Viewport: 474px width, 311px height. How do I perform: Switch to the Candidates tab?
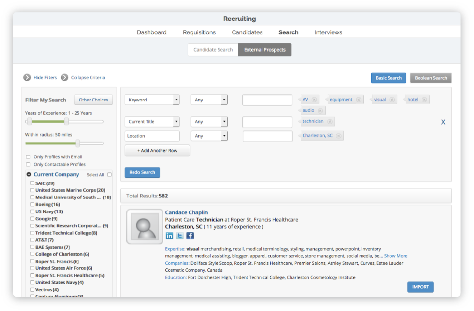[x=247, y=32]
